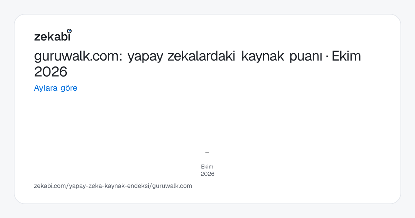This screenshot has width=415, height=218.
Task: Click the blue eye dot above logo
Action: click(69, 31)
